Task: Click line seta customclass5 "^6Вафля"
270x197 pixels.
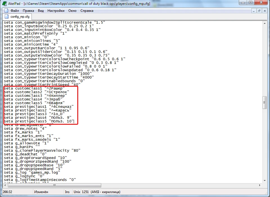Action: click(34, 103)
